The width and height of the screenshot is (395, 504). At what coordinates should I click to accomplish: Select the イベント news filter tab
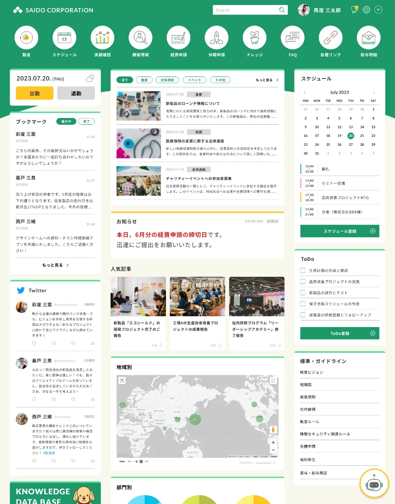[195, 80]
